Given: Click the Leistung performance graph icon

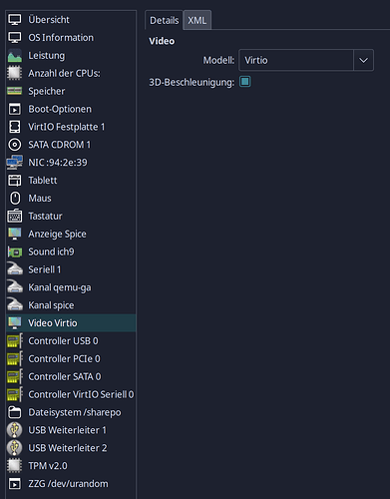Looking at the screenshot, I should point(15,56).
